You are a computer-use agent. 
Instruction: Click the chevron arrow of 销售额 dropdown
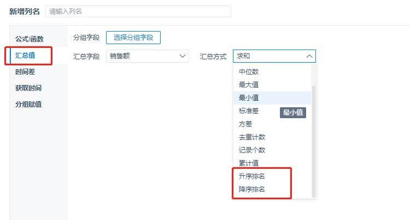tap(182, 56)
